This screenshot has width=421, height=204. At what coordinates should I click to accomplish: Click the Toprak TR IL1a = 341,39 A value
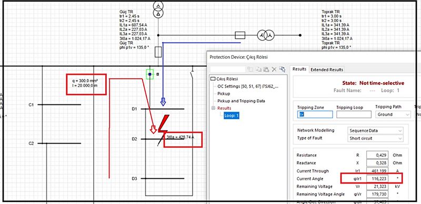coord(335,25)
